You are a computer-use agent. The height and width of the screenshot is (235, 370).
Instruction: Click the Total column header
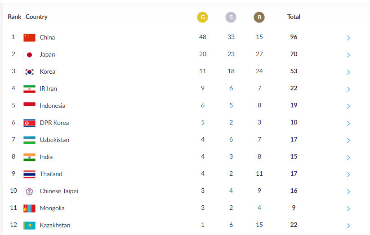coord(294,17)
